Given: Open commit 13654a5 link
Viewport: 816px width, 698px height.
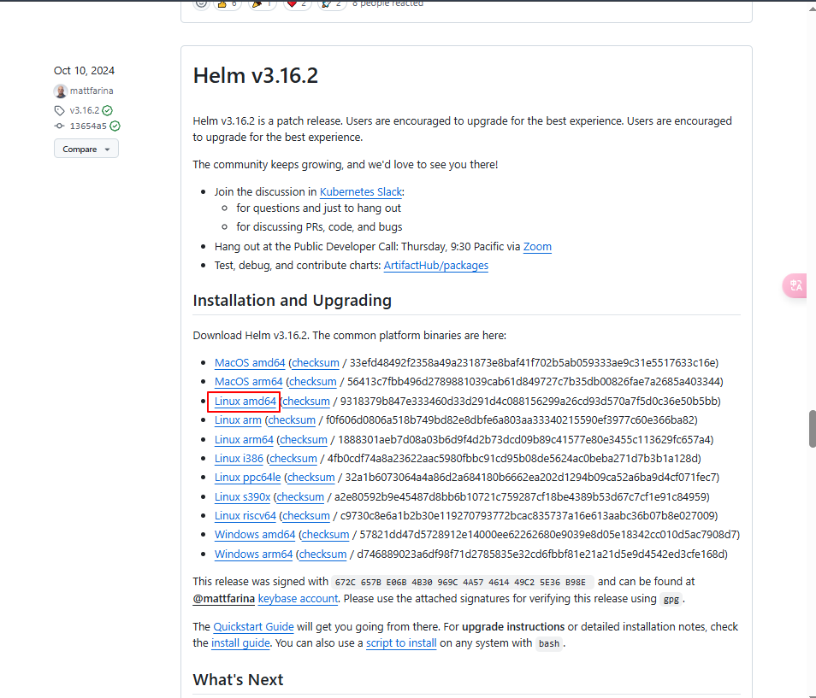Looking at the screenshot, I should [88, 126].
